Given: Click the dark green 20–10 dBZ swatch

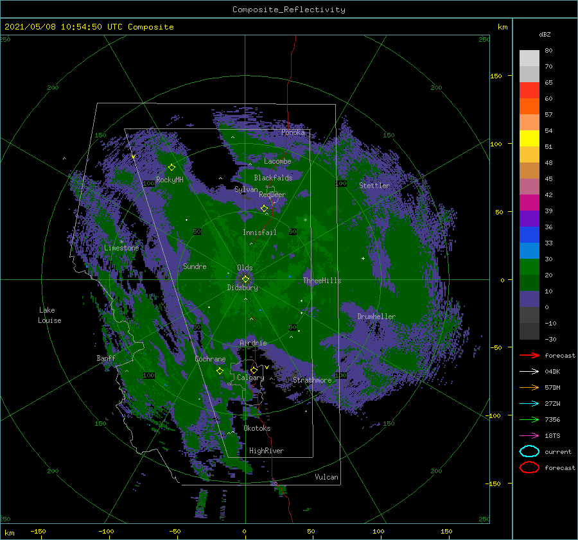Looking at the screenshot, I should tap(529, 283).
